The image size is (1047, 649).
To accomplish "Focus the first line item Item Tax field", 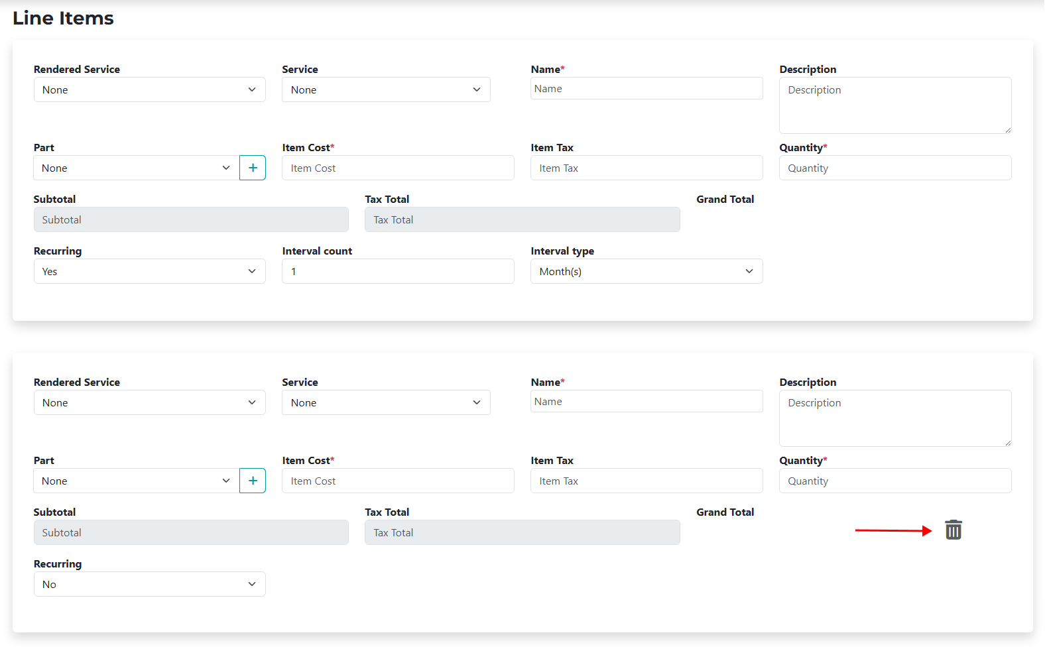I will coord(646,168).
